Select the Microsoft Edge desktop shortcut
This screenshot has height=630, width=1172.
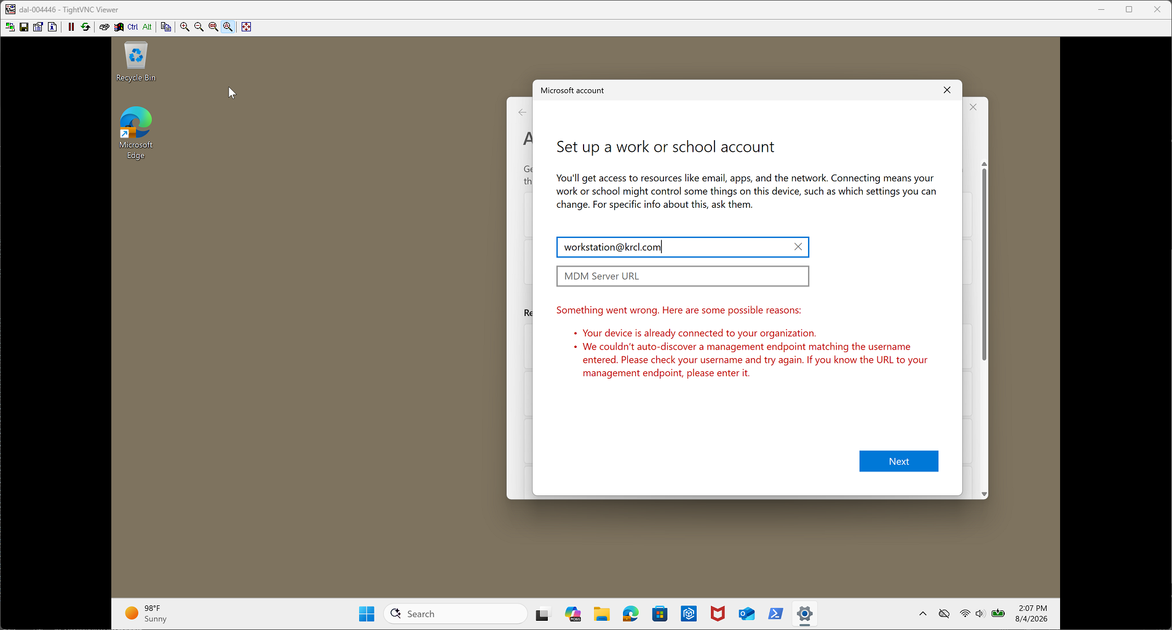pyautogui.click(x=136, y=133)
